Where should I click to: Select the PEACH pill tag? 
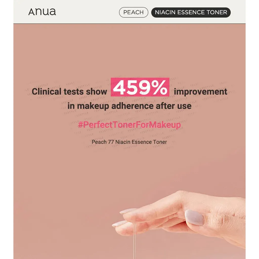133,12
